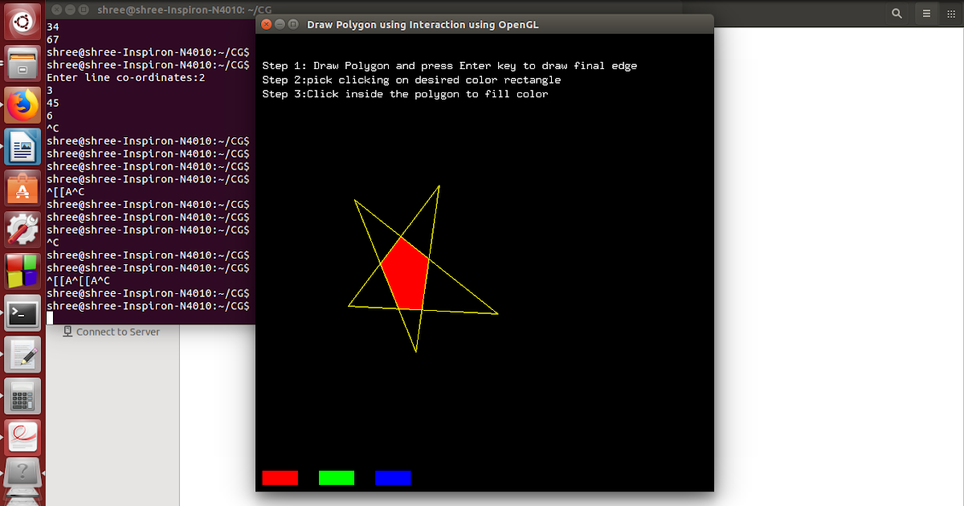
Task: Open System Settings from the launcher
Action: pos(22,229)
